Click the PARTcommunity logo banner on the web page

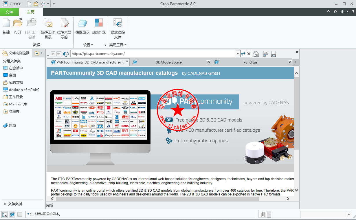point(194,102)
